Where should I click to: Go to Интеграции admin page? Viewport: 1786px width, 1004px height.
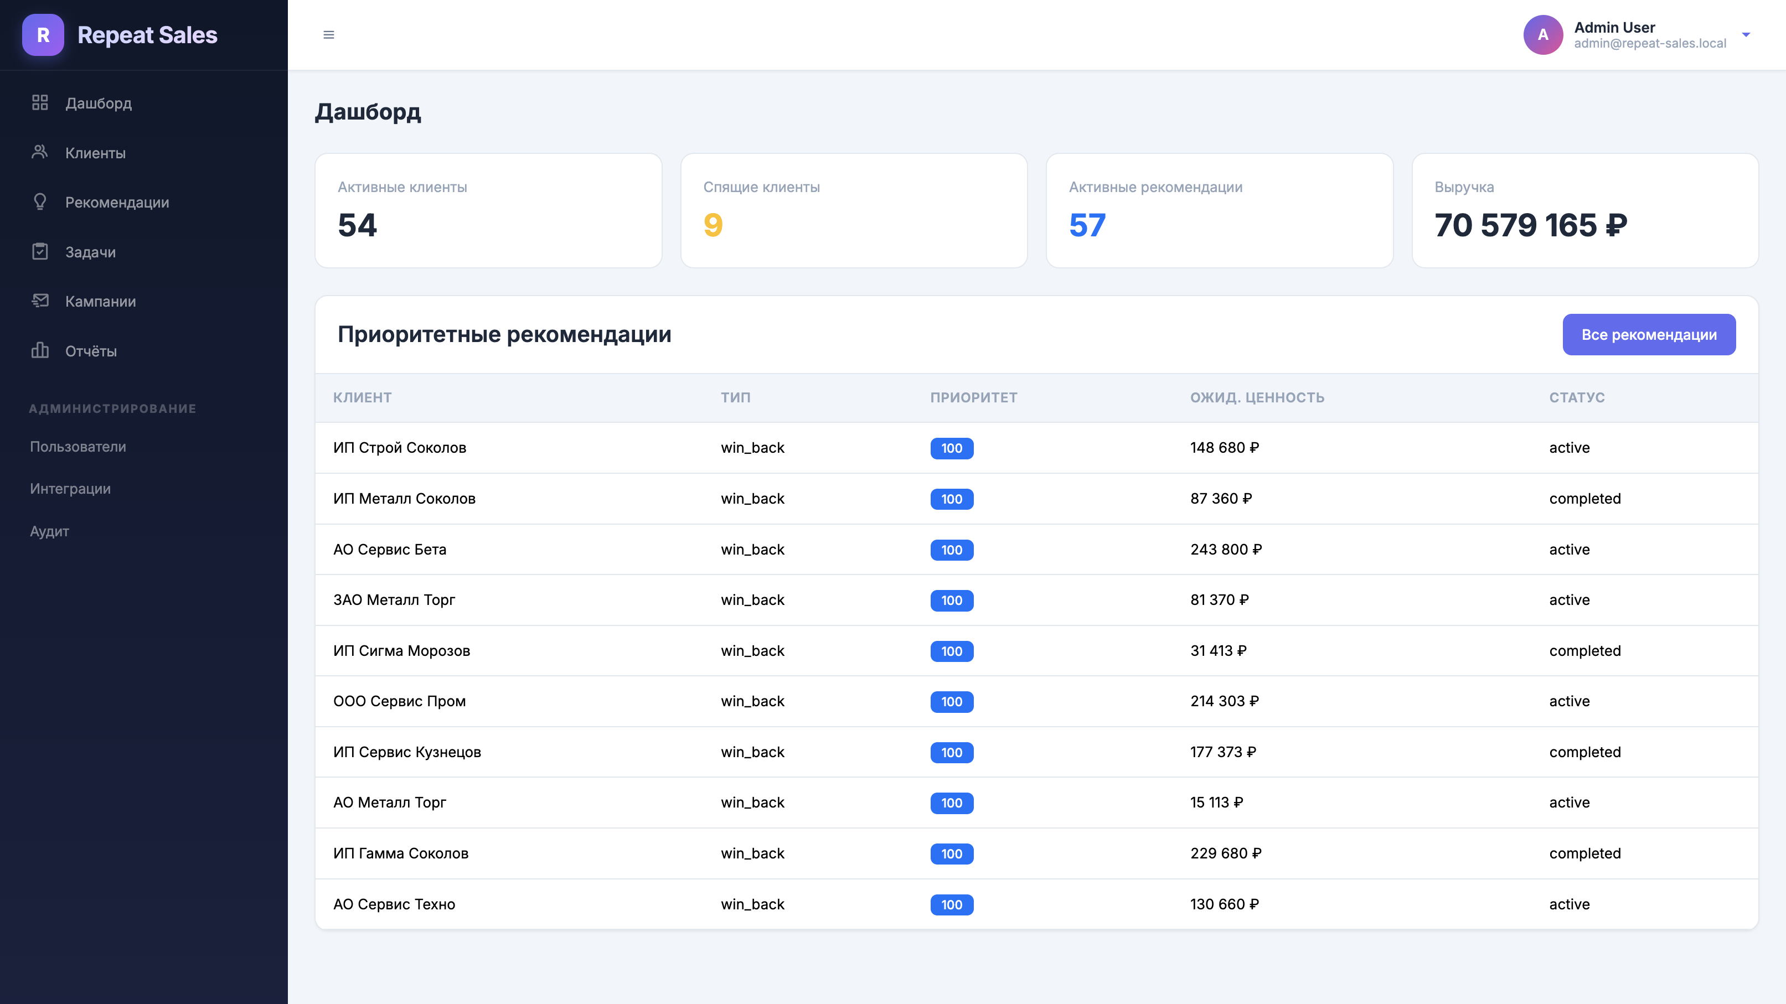pyautogui.click(x=70, y=489)
